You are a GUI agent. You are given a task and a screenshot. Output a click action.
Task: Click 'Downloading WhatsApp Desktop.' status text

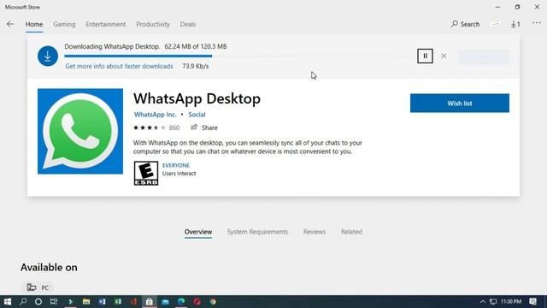click(112, 46)
